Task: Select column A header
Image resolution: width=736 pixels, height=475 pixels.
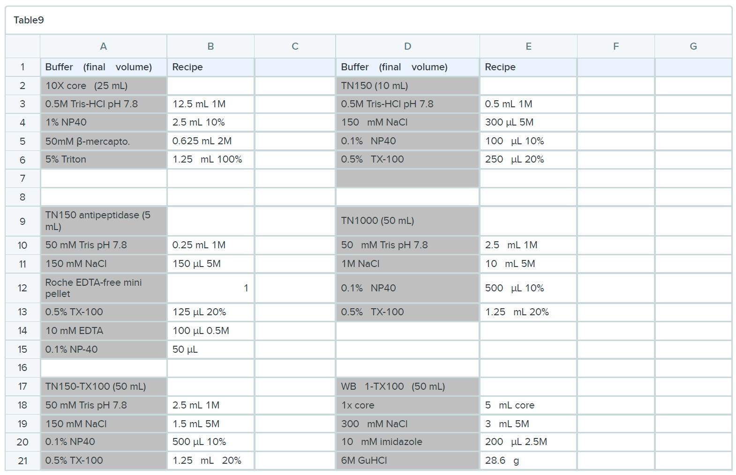Action: pyautogui.click(x=103, y=46)
